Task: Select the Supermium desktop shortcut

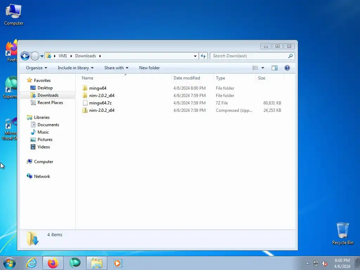Action: click(10, 88)
